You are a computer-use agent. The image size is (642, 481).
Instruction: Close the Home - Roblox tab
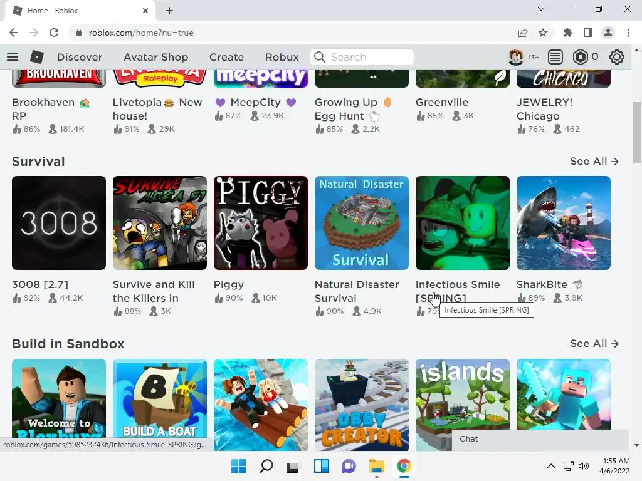[x=145, y=11]
